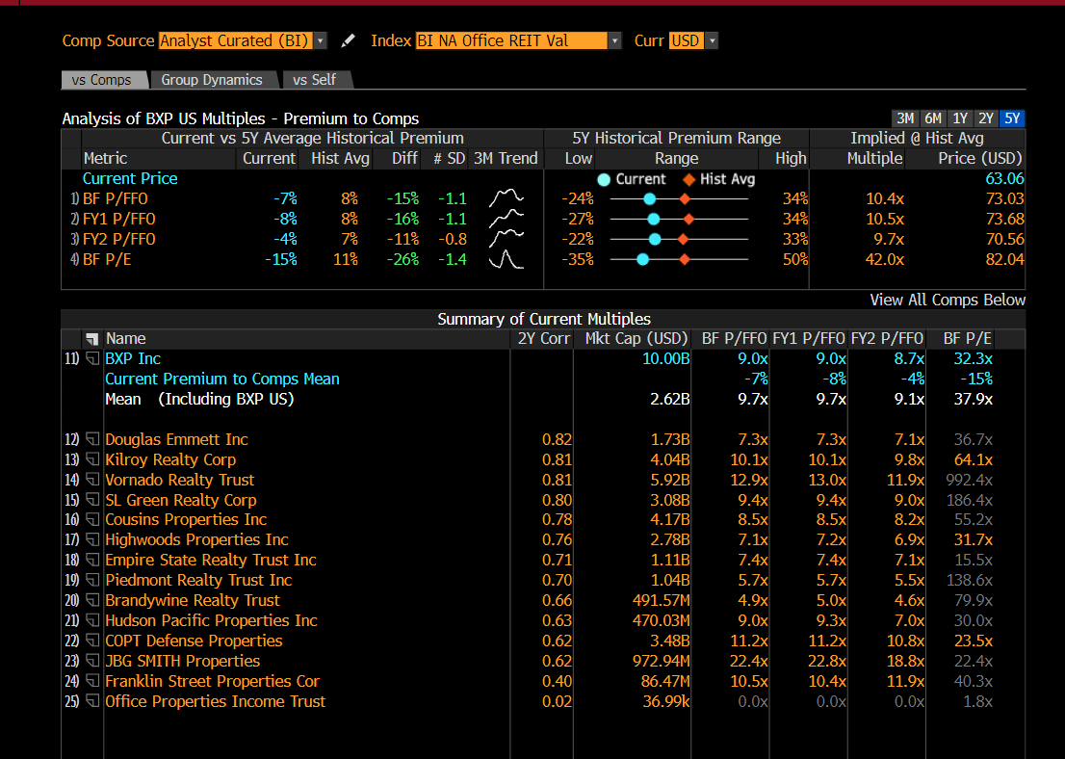Open the Comp Source dropdown arrow
The width and height of the screenshot is (1065, 759).
click(x=321, y=40)
